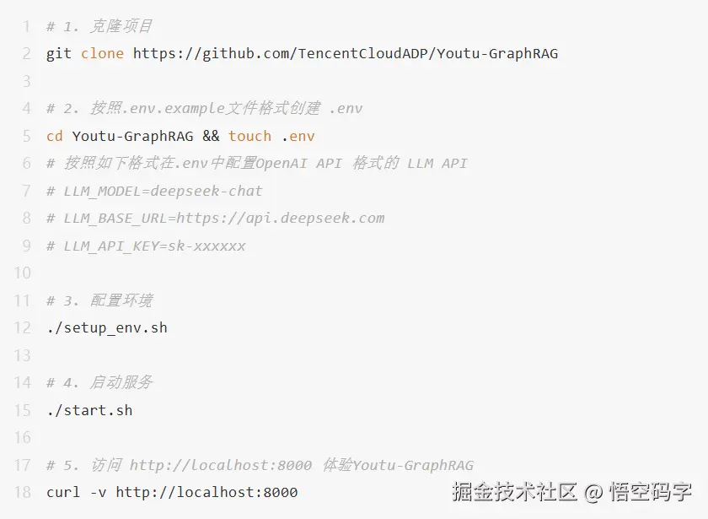Click the comment '# 4. 启动服务'
708x519 pixels.
tap(99, 382)
